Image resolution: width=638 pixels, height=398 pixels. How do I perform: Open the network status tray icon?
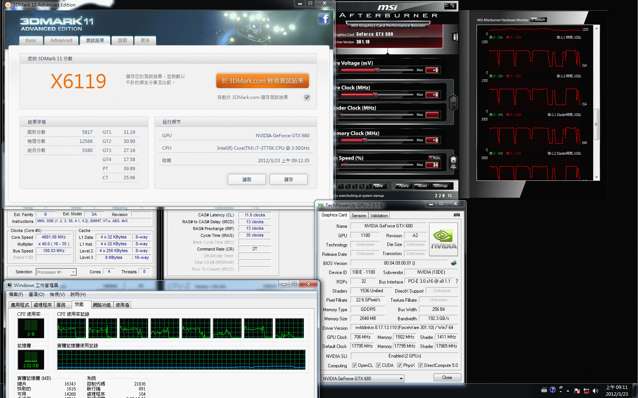586,391
